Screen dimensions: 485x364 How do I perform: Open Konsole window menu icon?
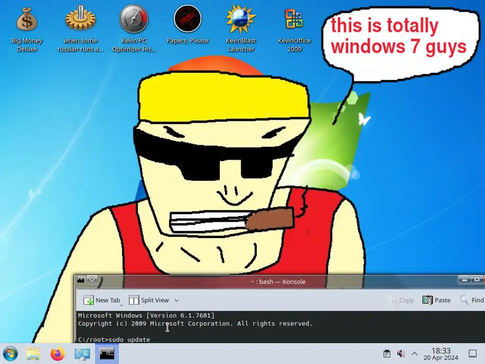[x=81, y=280]
